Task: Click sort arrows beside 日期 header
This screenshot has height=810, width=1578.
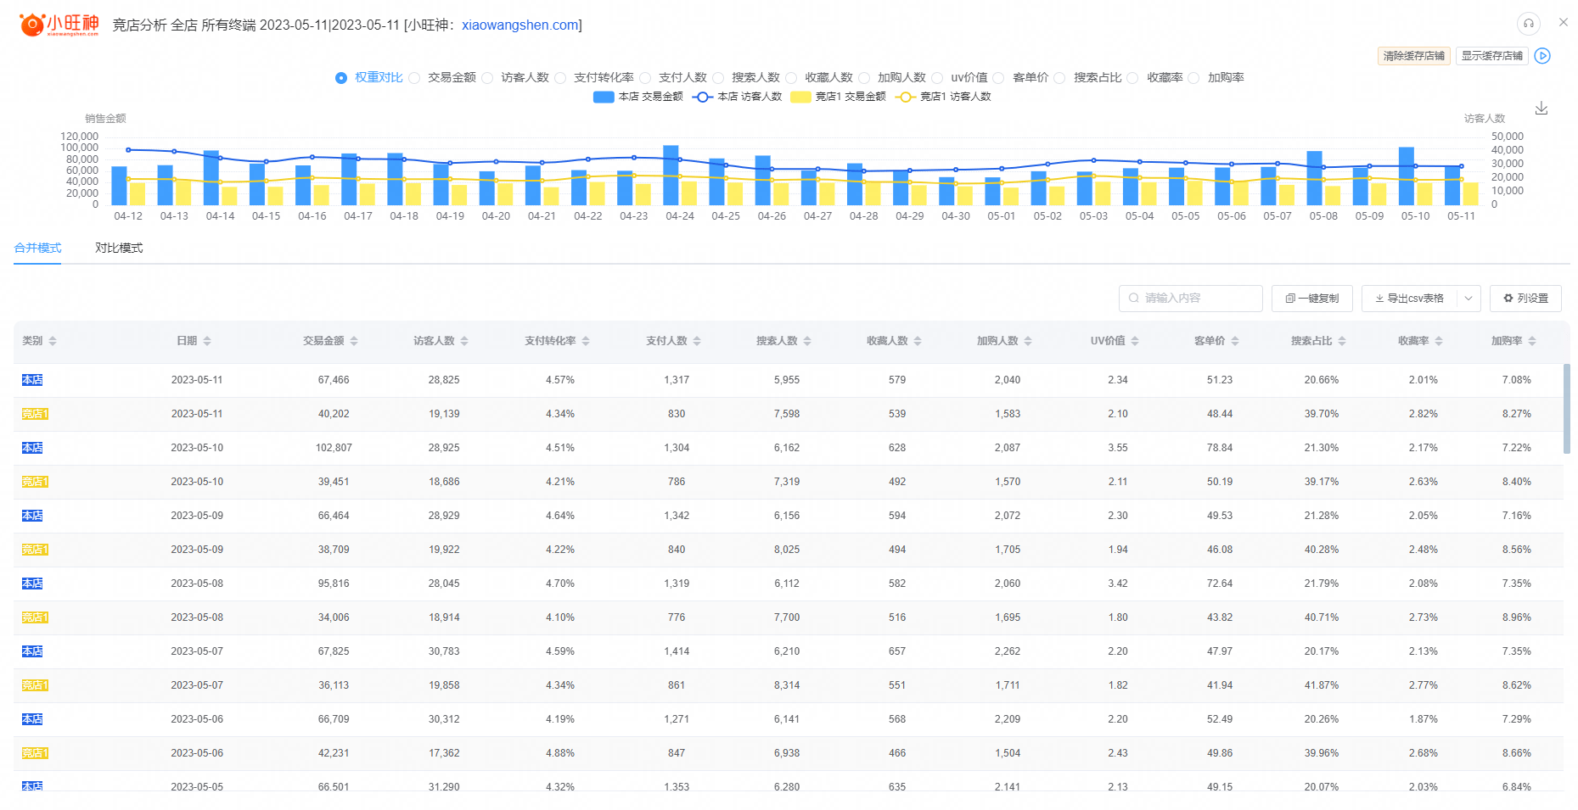Action: point(207,341)
